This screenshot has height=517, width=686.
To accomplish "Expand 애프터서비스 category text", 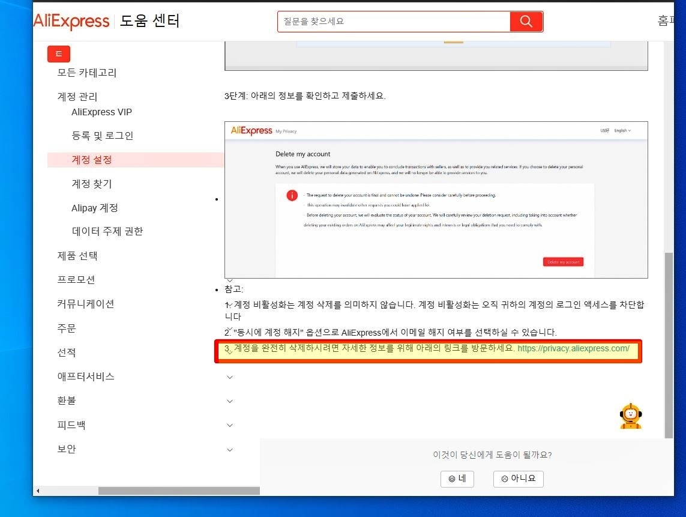I will (x=86, y=376).
